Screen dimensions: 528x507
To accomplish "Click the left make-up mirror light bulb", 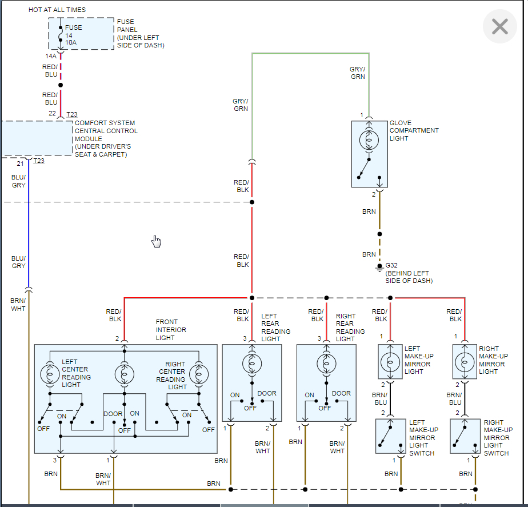I will [390, 362].
